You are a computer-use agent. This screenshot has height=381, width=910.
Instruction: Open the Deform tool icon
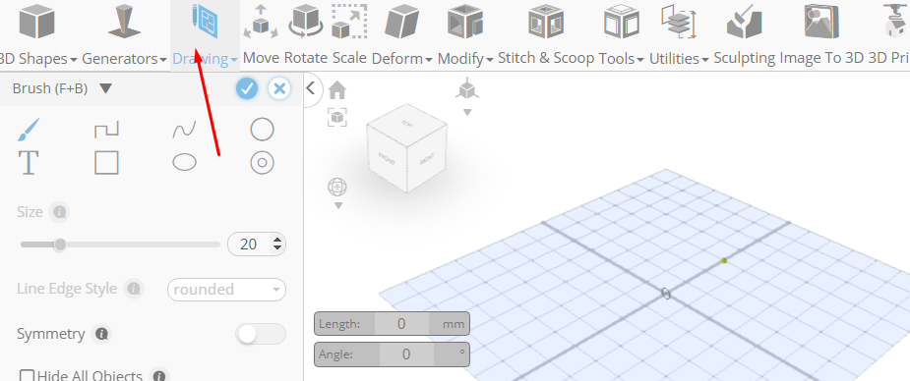click(401, 22)
